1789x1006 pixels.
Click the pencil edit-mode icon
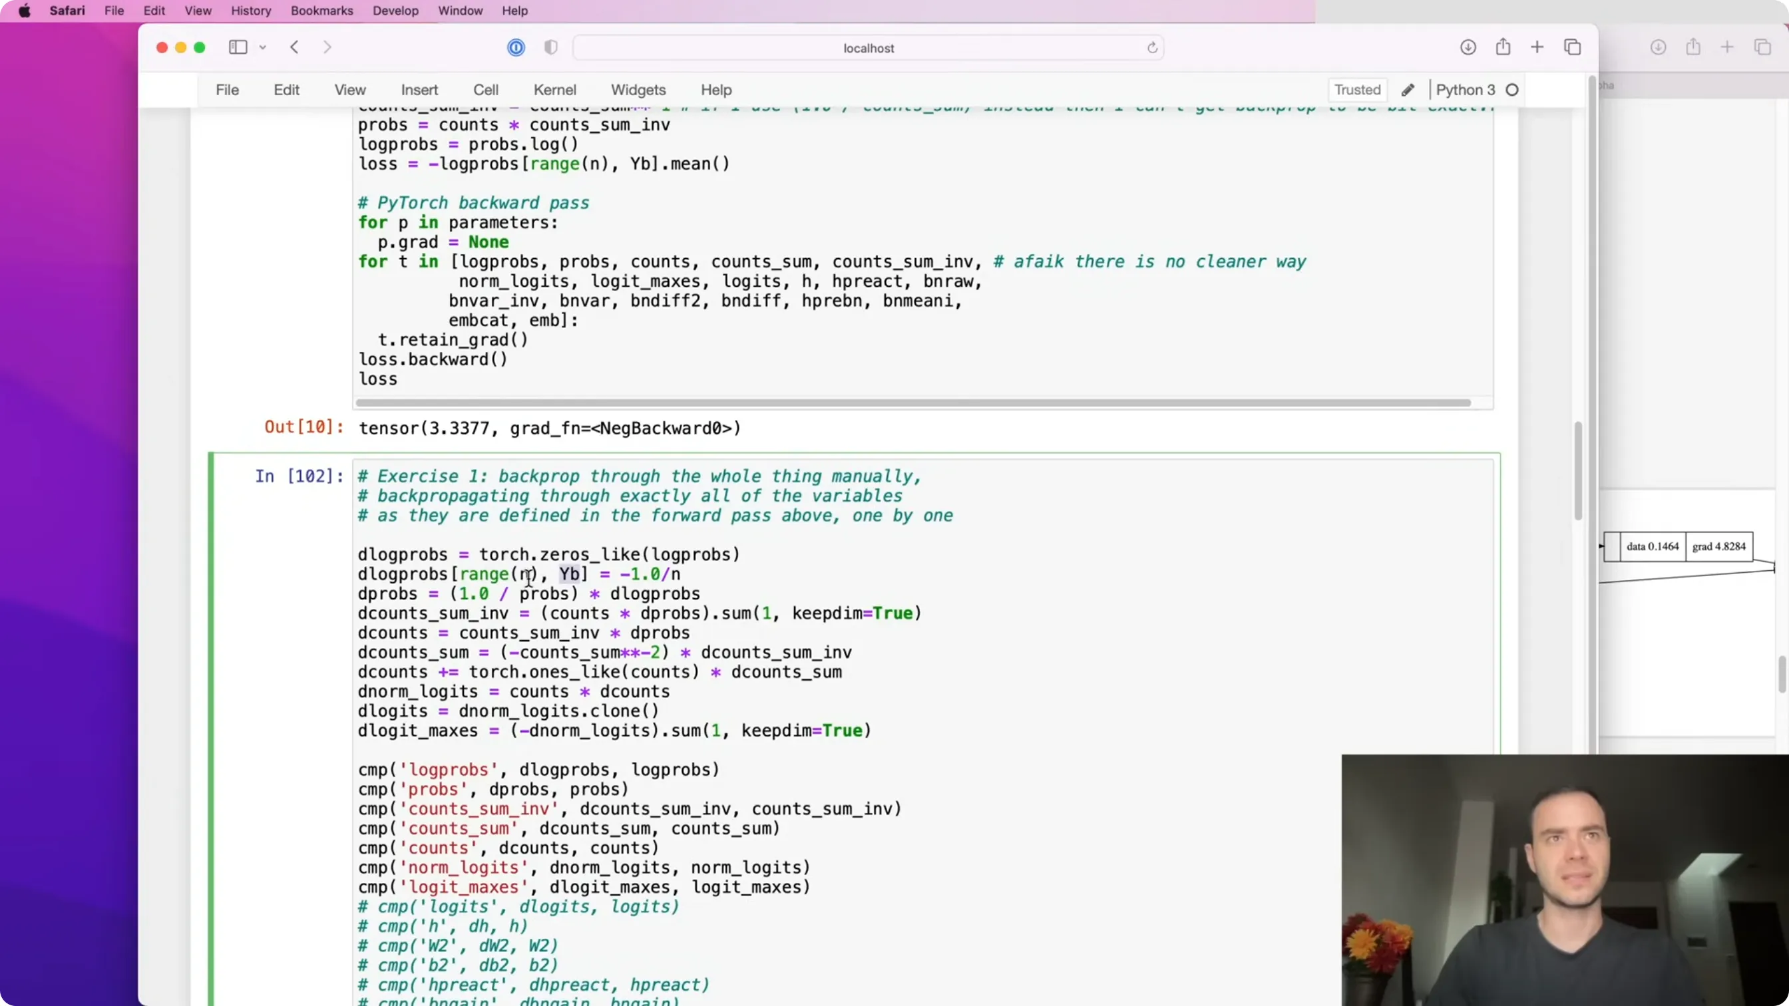point(1408,90)
